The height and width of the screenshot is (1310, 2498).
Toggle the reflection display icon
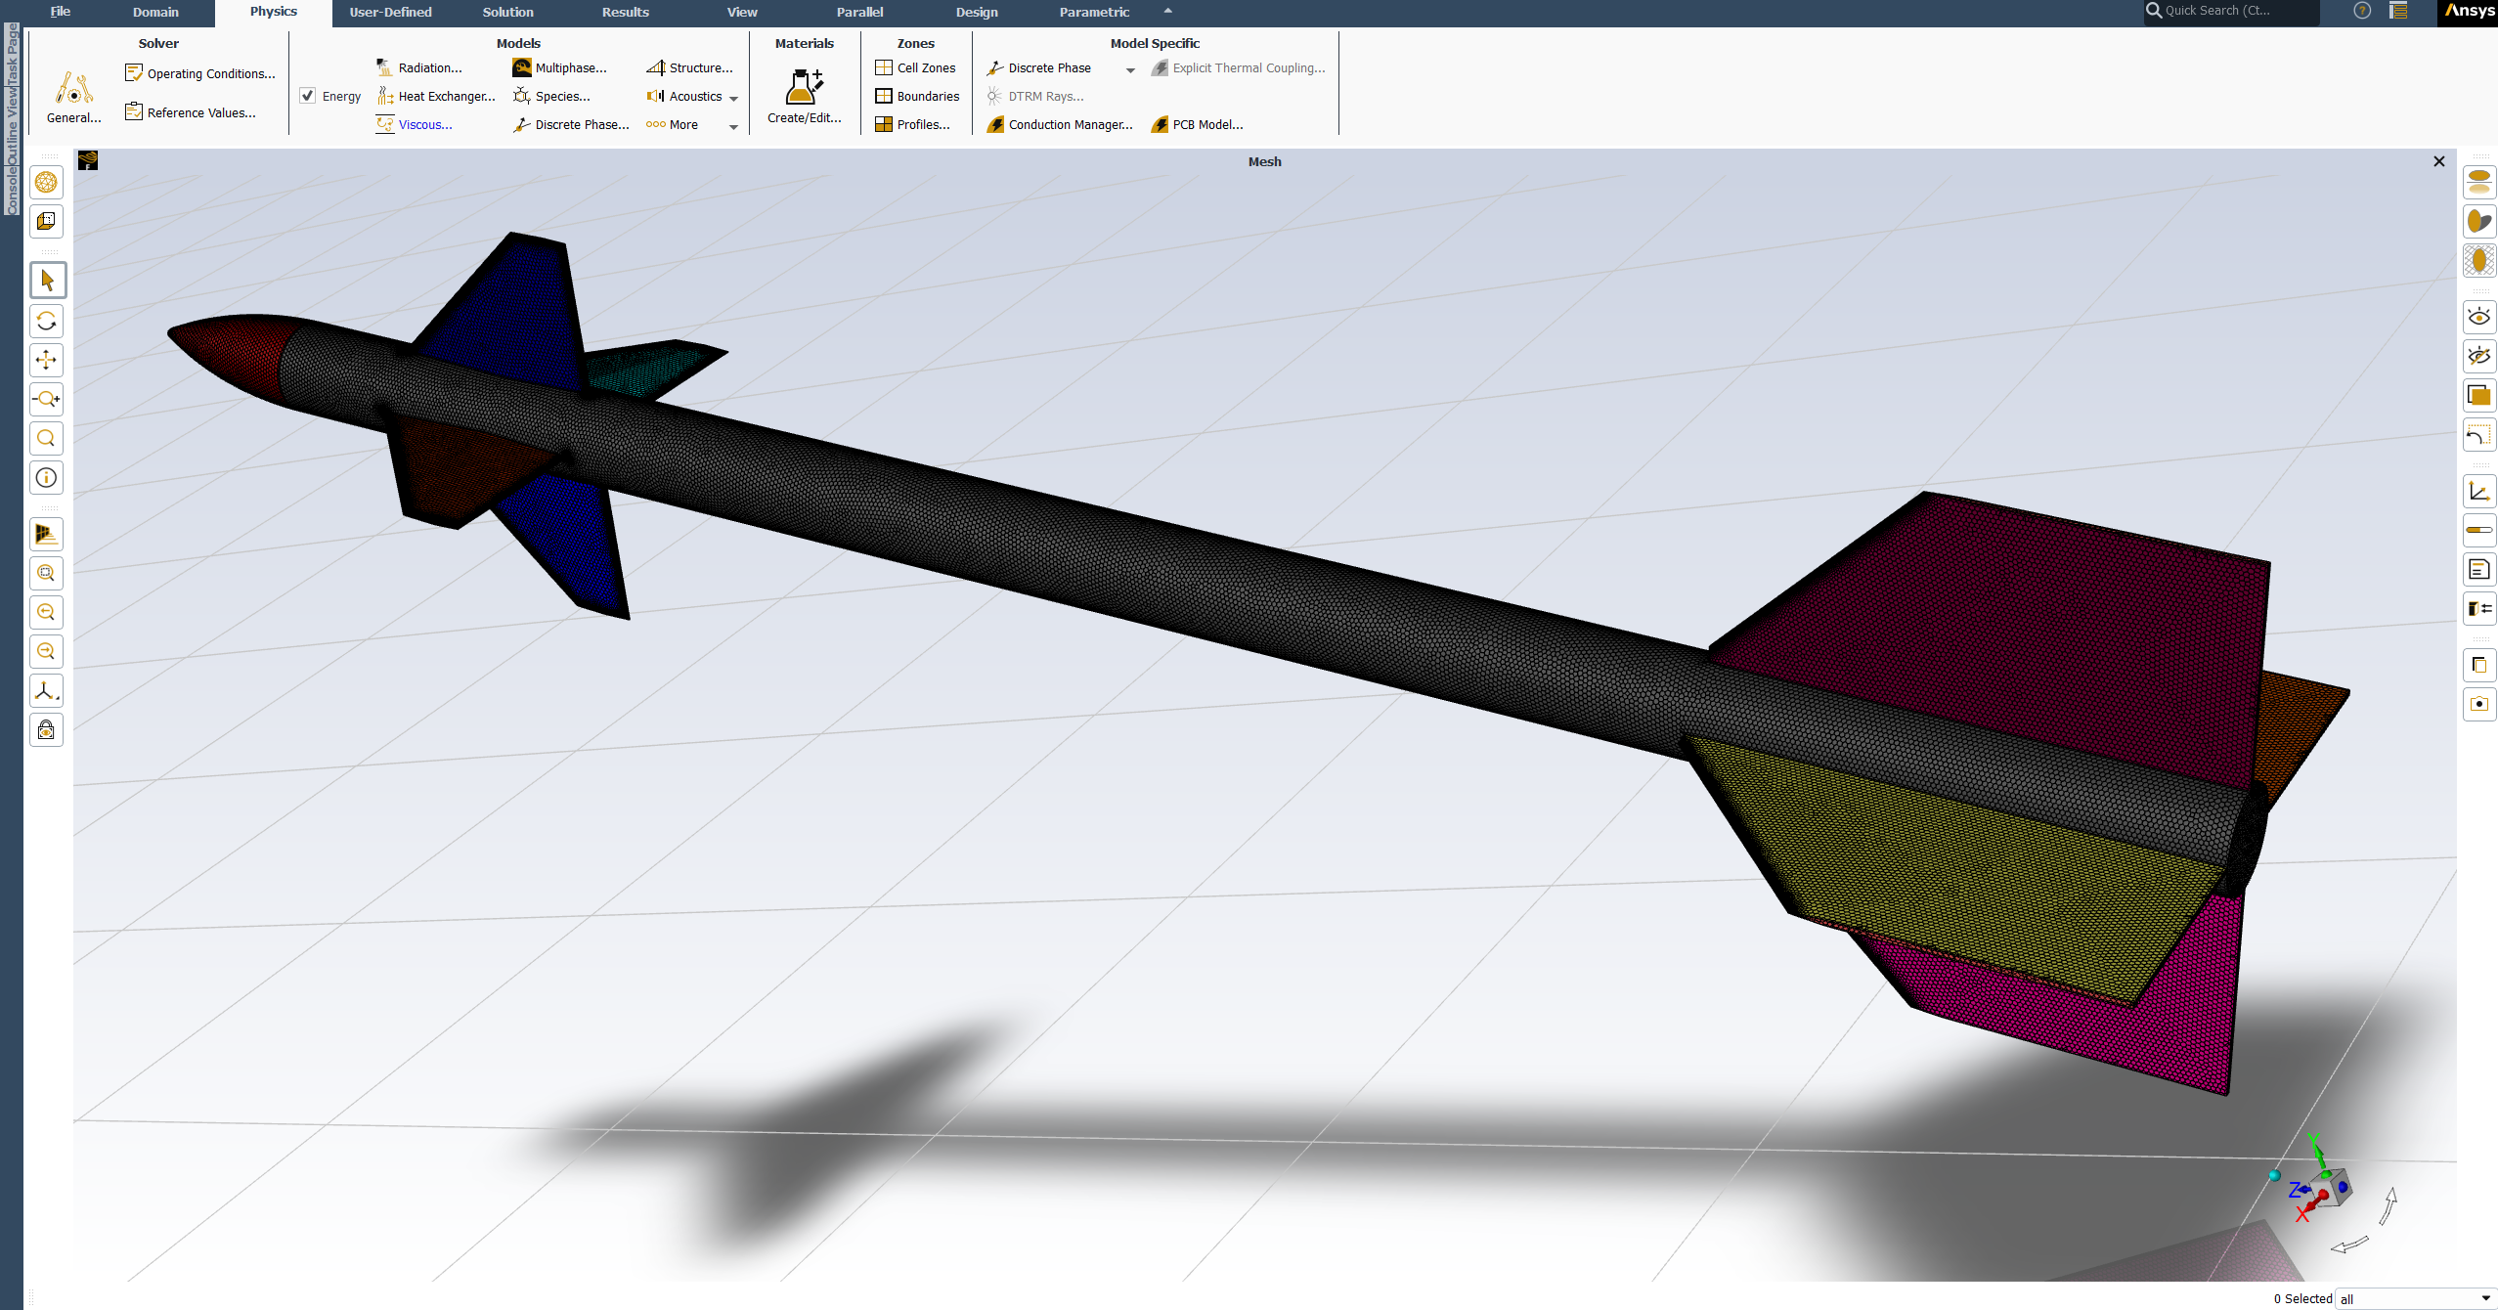click(x=2479, y=182)
